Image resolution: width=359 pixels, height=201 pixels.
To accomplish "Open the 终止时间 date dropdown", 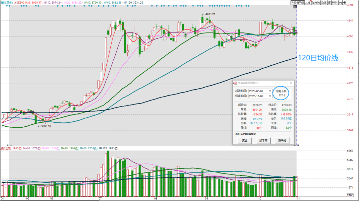I will (x=270, y=96).
